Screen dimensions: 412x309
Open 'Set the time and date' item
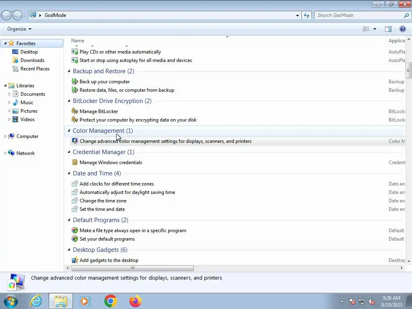(102, 209)
